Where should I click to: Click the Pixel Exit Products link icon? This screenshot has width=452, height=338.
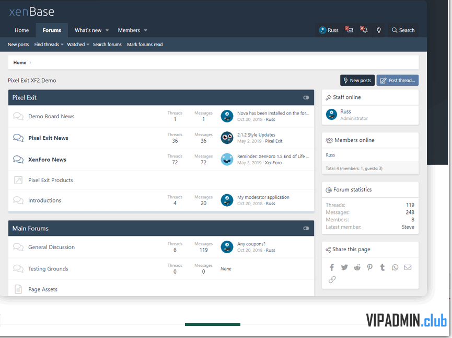click(18, 180)
